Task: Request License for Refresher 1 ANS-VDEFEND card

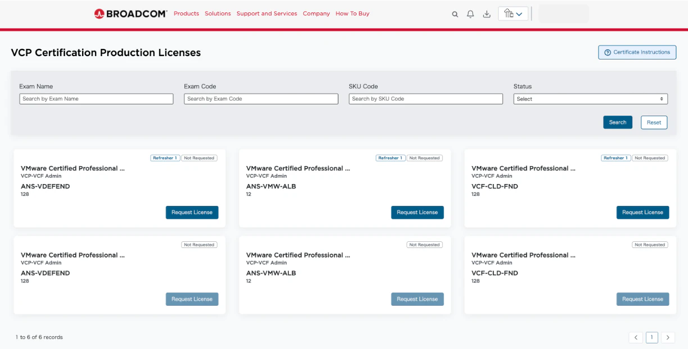Action: 192,213
